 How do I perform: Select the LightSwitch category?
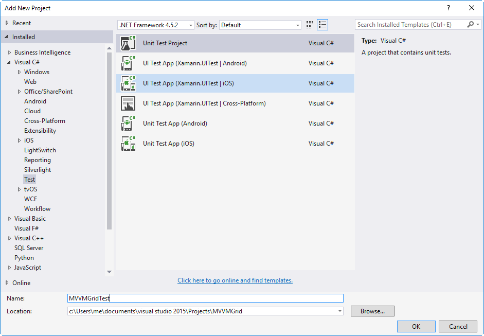click(x=40, y=150)
